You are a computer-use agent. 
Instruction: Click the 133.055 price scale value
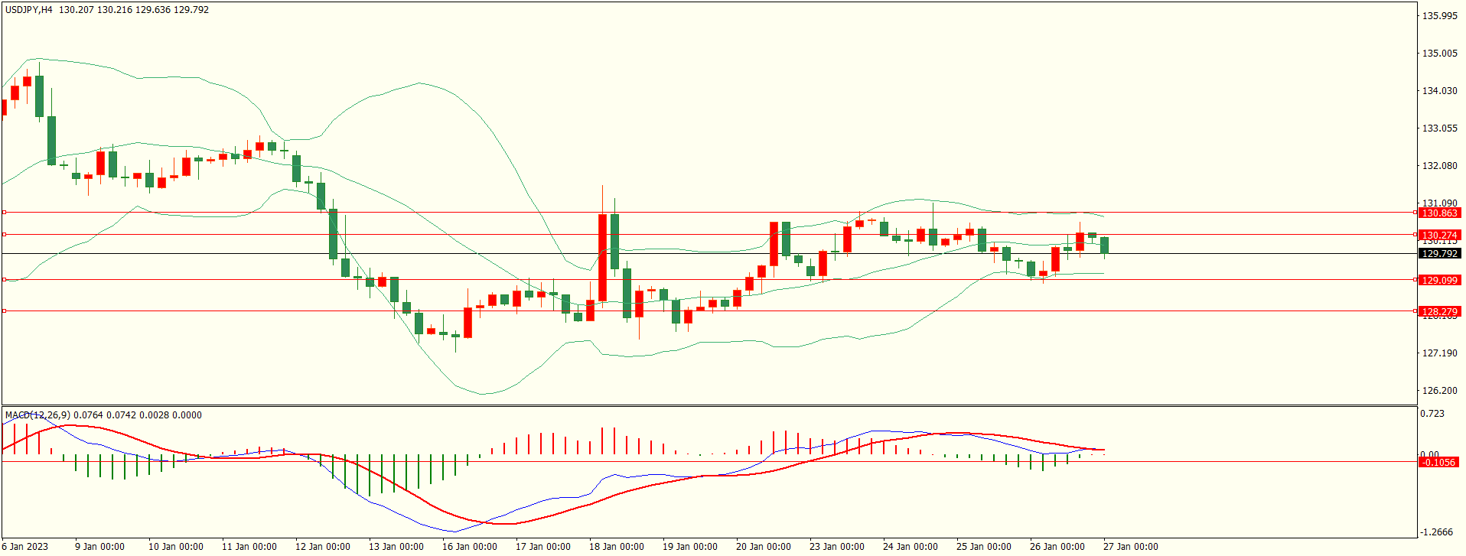[1439, 128]
